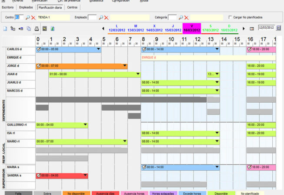Click note icon on SANDRA 00:00 - 04:00 shift

point(38,175)
